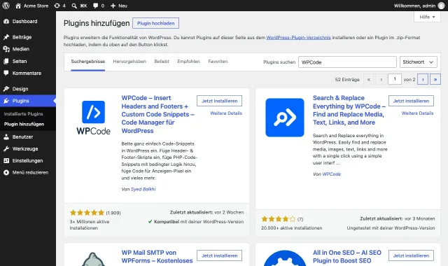448x266 pixels.
Task: Switch to the Favoriten tab
Action: click(218, 62)
